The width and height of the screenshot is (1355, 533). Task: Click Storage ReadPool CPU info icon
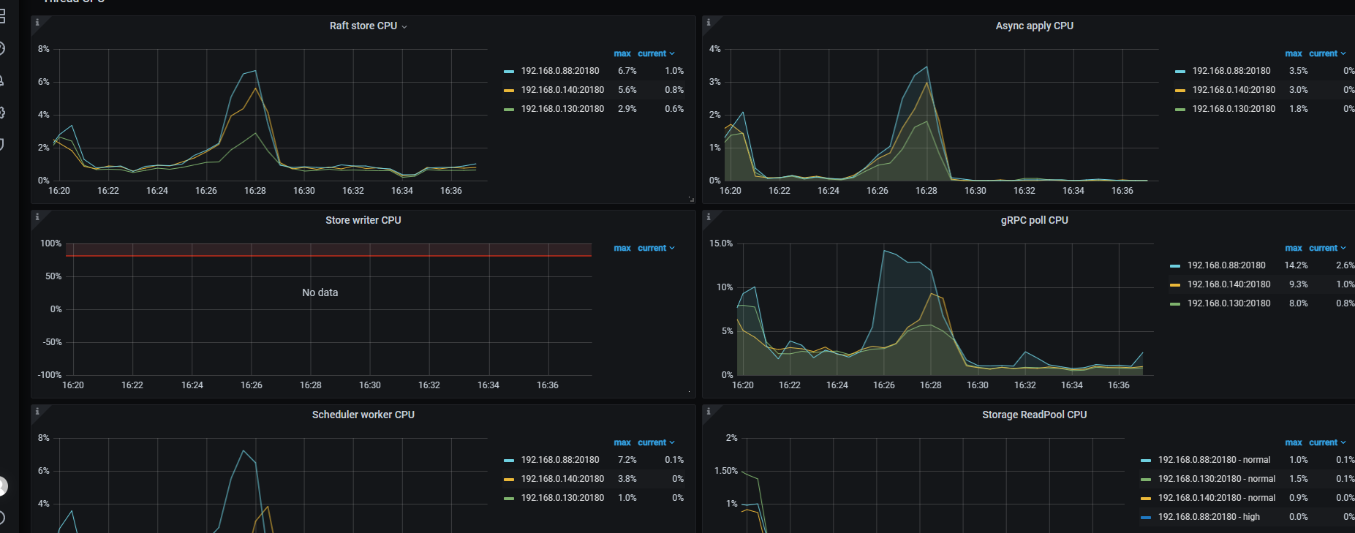[709, 412]
